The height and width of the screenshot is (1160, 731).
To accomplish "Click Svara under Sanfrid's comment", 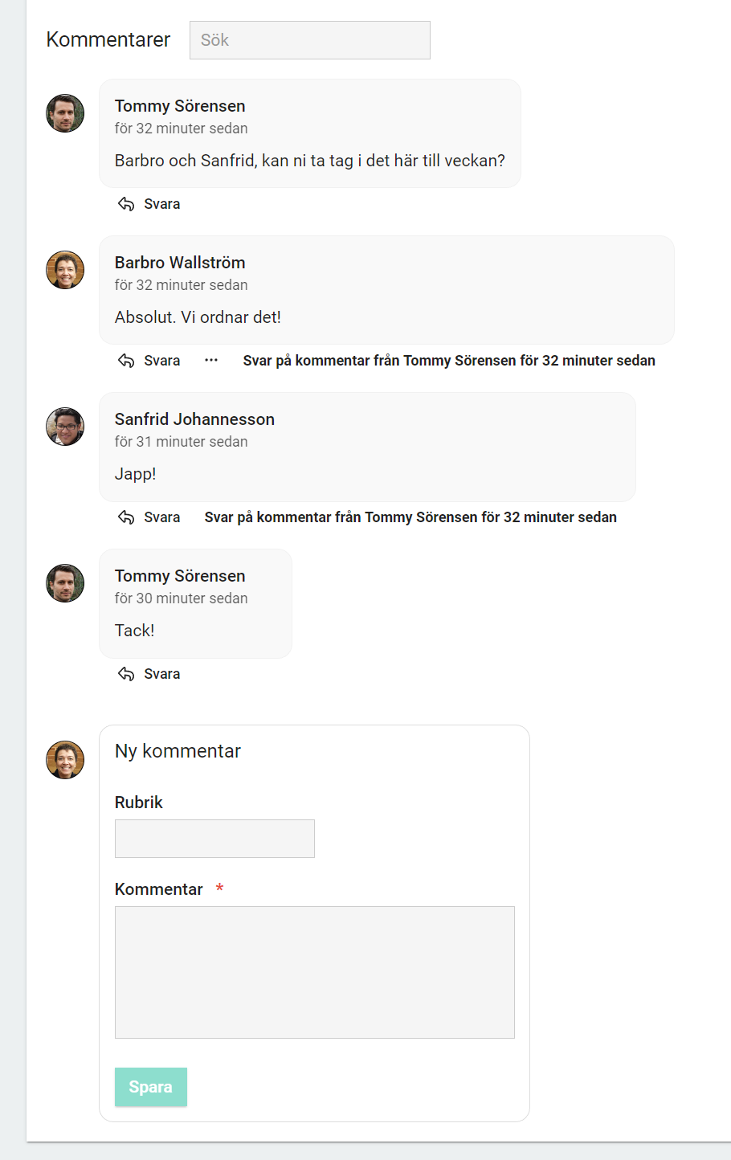I will 161,517.
